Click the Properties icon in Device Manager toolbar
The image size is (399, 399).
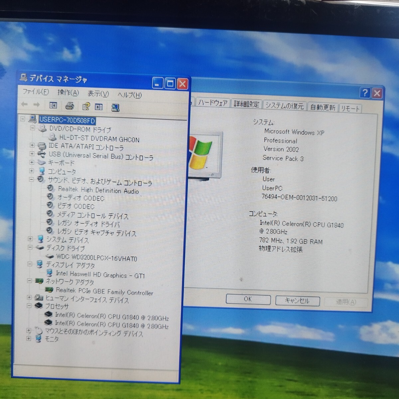[86, 106]
